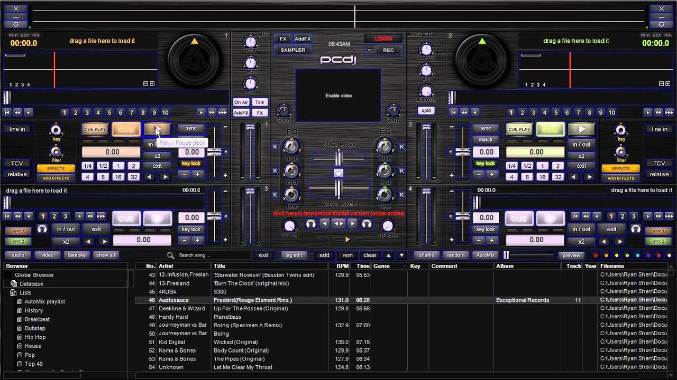Switch browser to audio tab
The height and width of the screenshot is (380, 677).
pos(18,255)
